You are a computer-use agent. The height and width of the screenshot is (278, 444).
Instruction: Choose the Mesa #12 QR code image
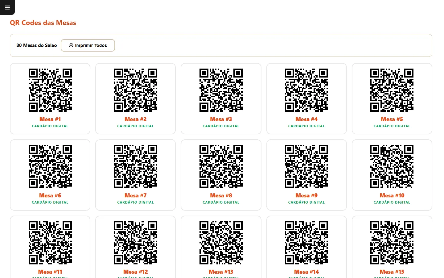[x=136, y=243]
